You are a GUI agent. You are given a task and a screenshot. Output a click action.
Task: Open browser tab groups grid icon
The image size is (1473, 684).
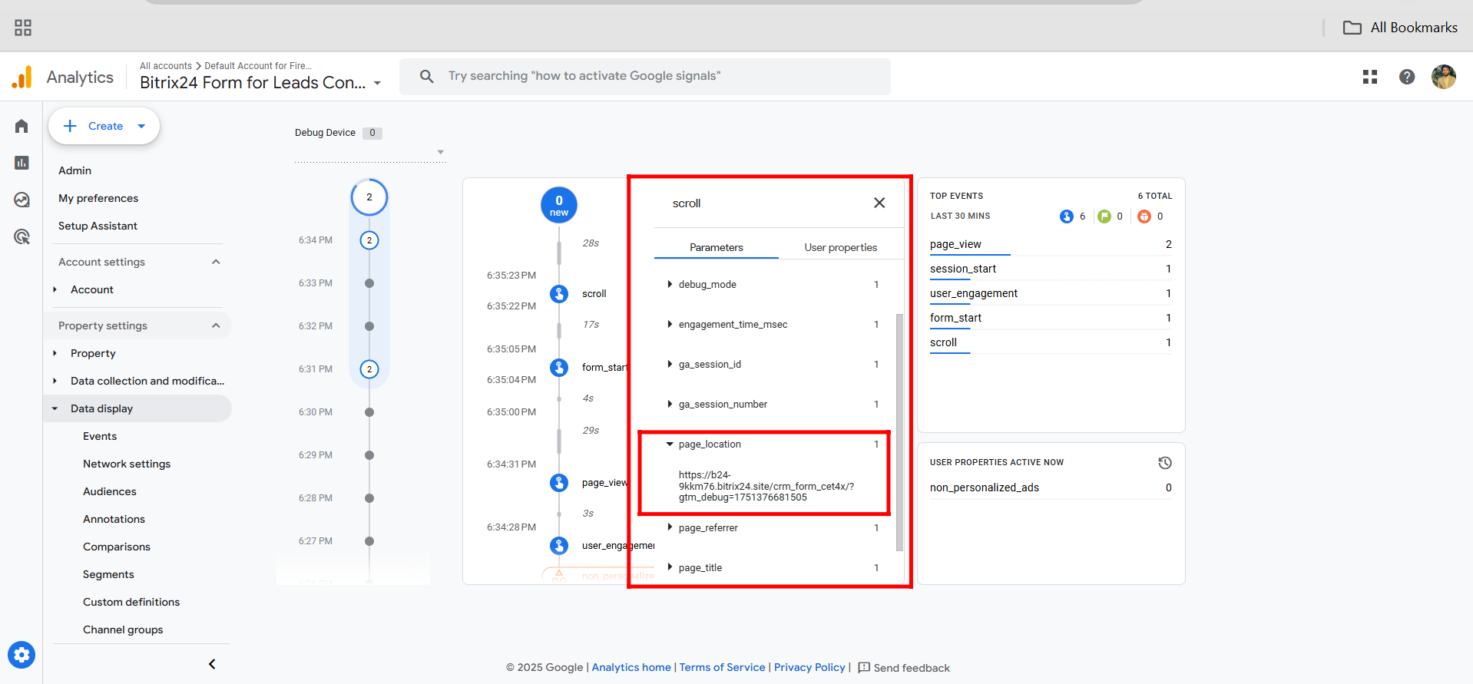pos(23,28)
